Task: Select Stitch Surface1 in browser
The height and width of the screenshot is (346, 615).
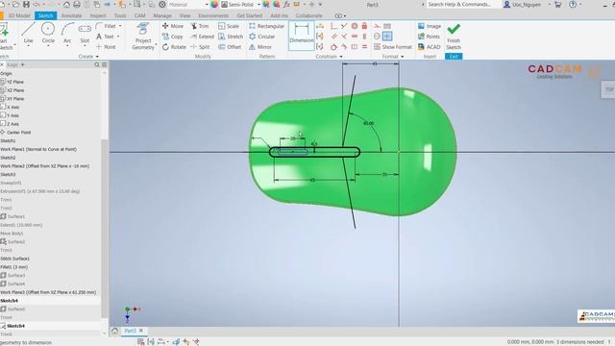Action: 15,259
